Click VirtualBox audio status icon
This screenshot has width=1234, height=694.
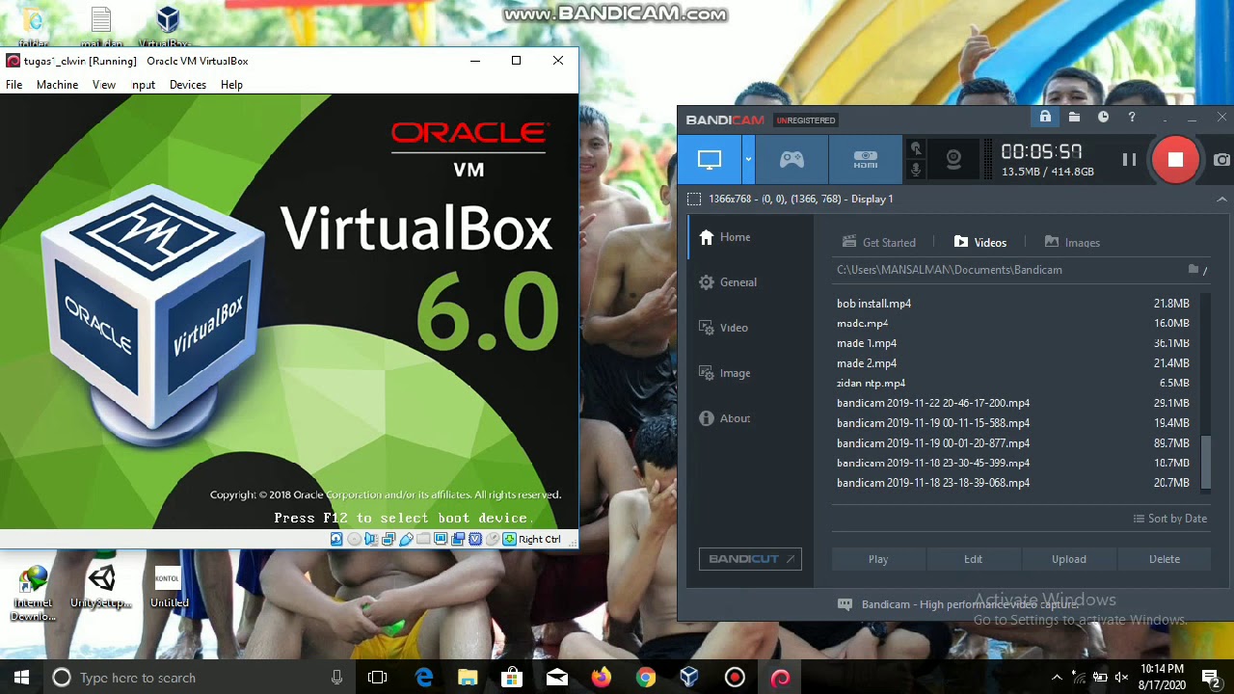pos(371,539)
